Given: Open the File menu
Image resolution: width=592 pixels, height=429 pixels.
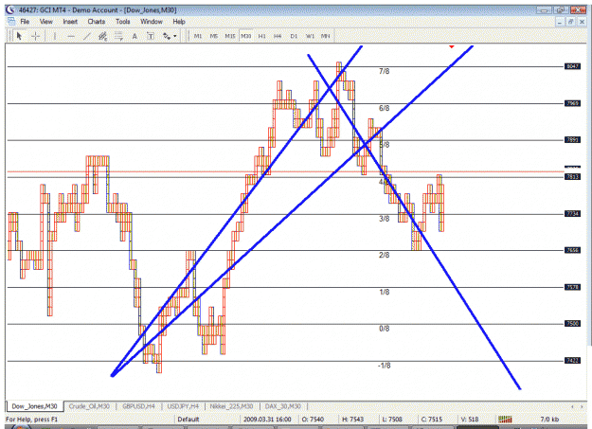Looking at the screenshot, I should click(x=25, y=22).
